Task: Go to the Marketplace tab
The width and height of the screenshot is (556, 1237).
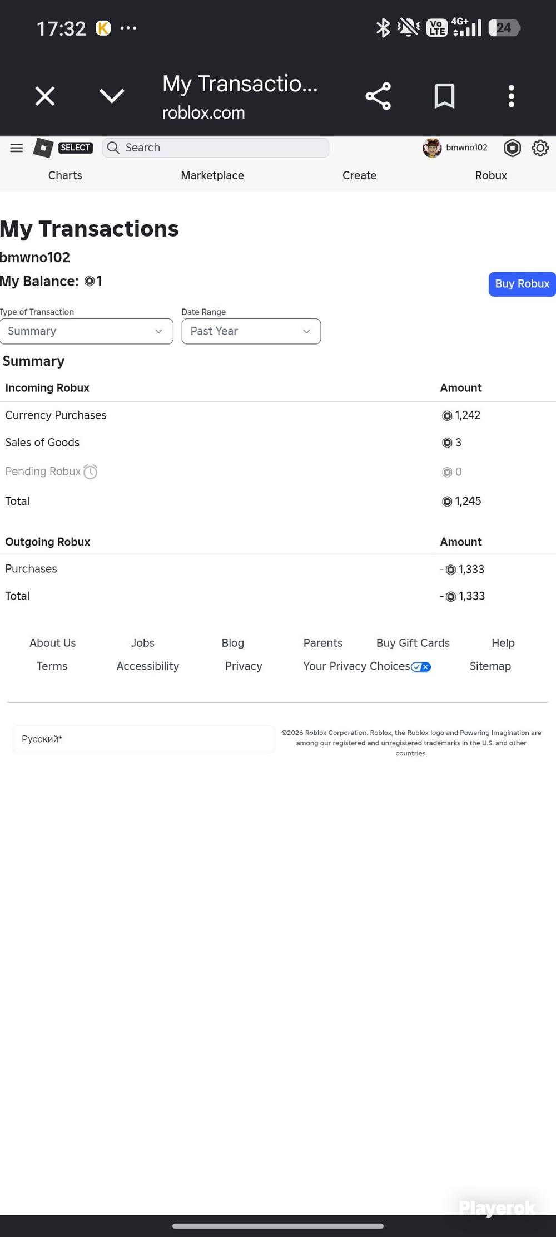Action: (x=212, y=175)
